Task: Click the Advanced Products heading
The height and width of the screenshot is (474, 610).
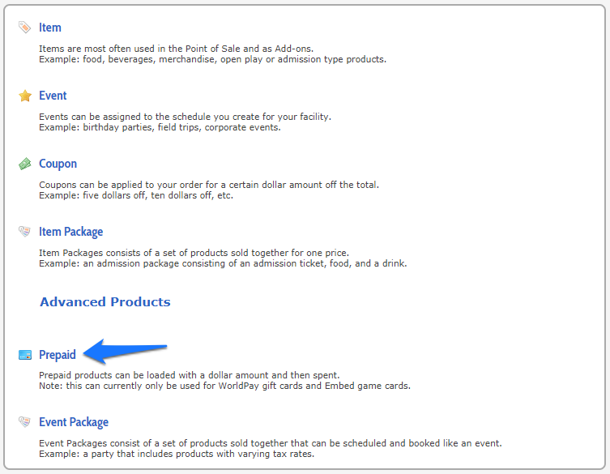Action: point(105,302)
